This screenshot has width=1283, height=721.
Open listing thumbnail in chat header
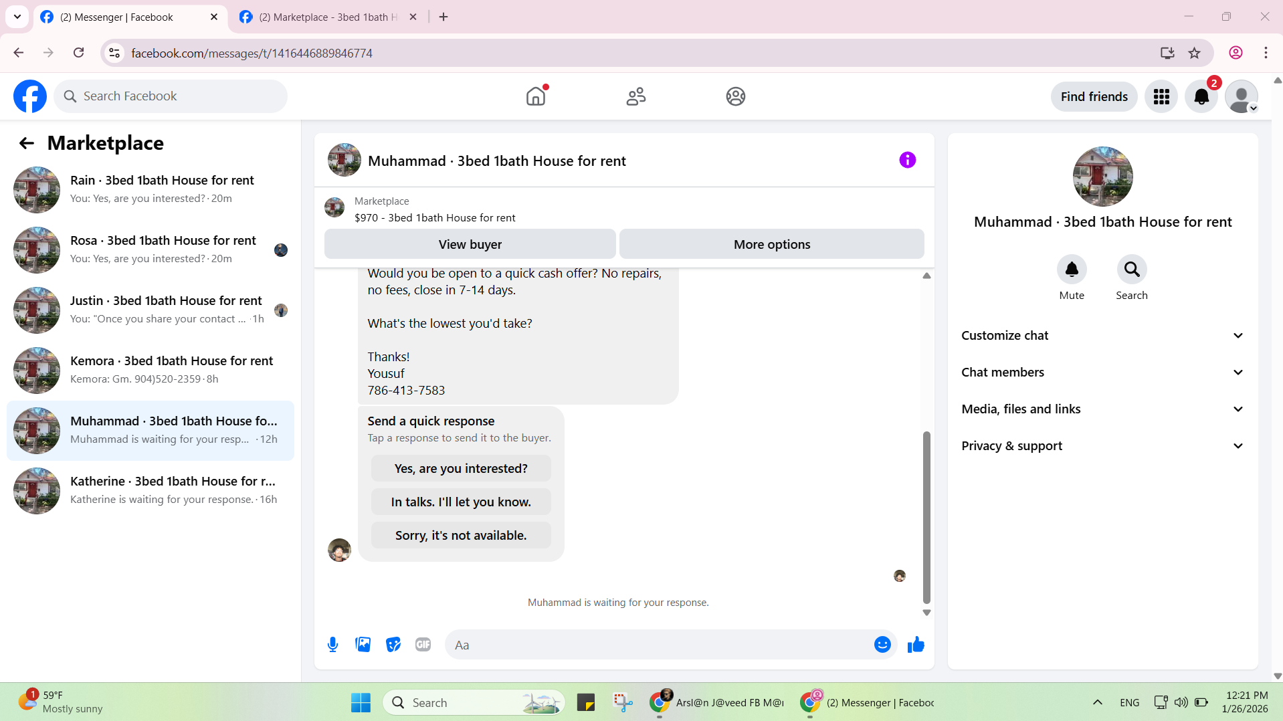(x=344, y=160)
